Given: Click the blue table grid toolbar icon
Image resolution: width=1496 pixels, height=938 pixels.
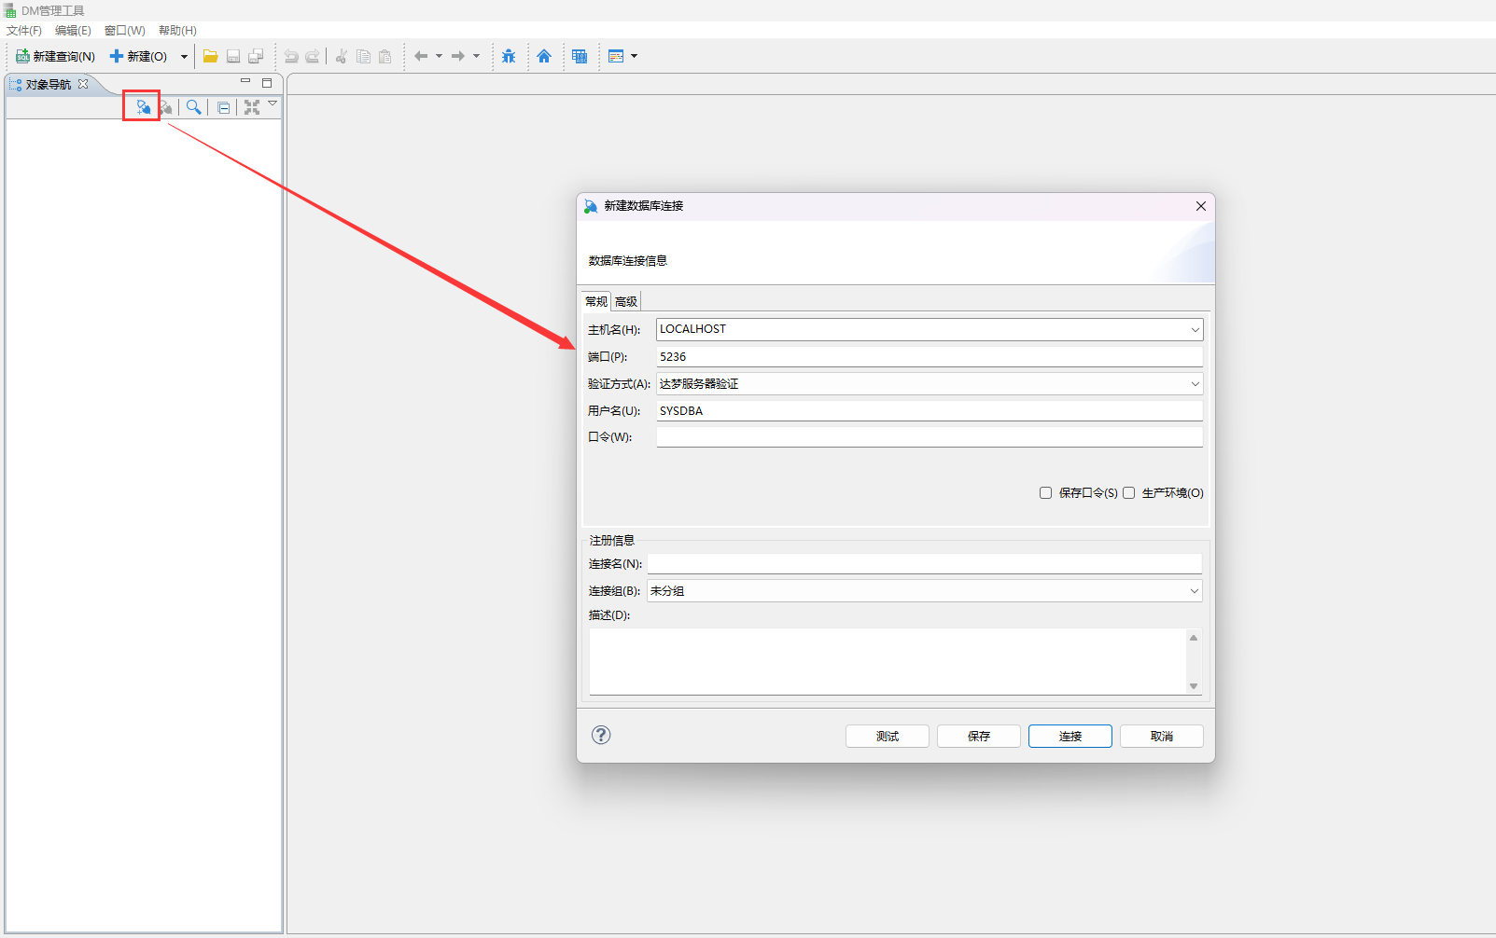Looking at the screenshot, I should (x=580, y=56).
